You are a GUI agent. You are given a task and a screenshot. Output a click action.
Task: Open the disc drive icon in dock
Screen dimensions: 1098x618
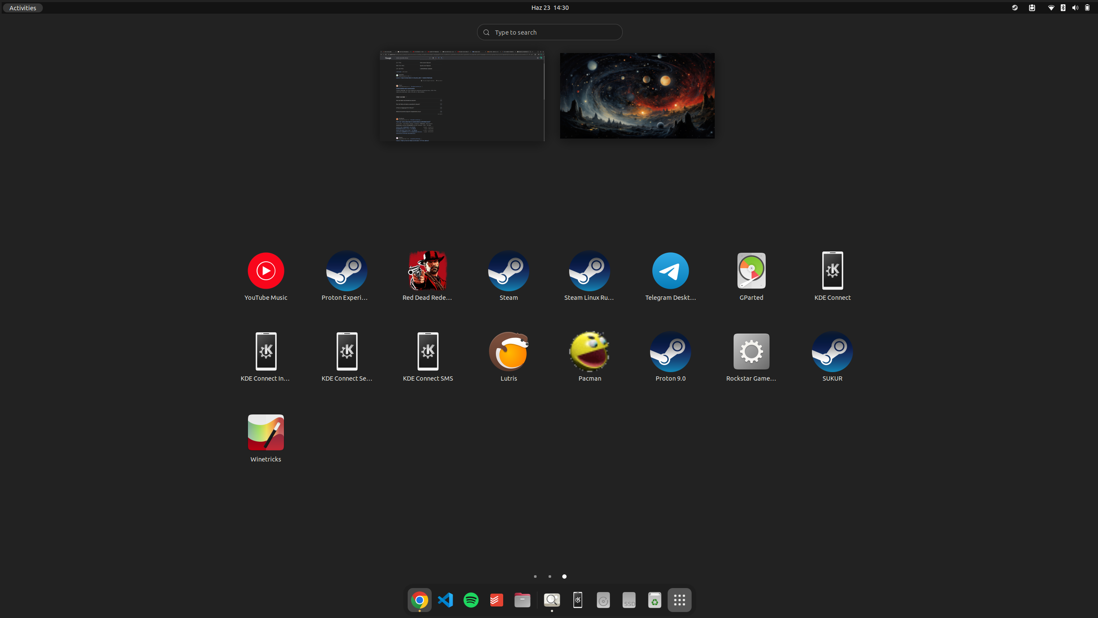click(x=603, y=600)
